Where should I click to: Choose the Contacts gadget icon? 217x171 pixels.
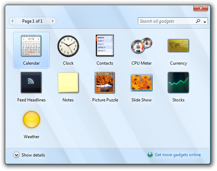coord(105,46)
